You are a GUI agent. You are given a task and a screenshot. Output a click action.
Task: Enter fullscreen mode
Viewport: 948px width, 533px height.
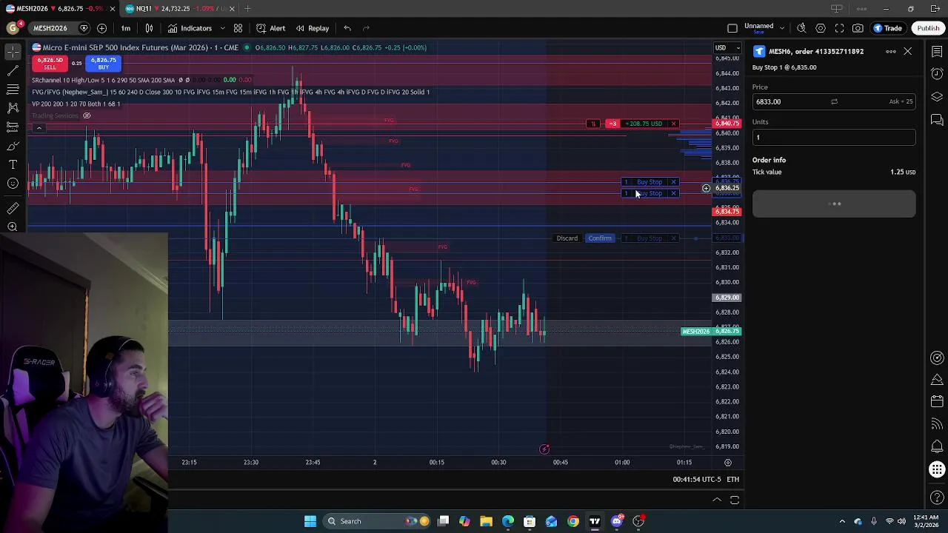coord(839,28)
